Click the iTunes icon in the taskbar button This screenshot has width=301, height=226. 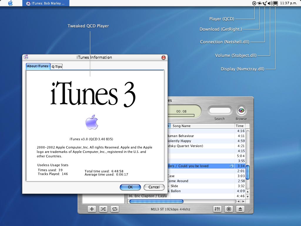(28, 3)
